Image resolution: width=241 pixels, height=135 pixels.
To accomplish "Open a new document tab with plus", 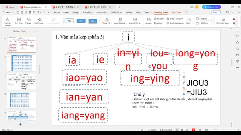I will [x=120, y=7].
